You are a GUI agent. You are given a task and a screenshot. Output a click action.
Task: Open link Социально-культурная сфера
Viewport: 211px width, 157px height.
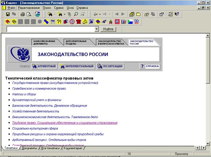[35, 128]
